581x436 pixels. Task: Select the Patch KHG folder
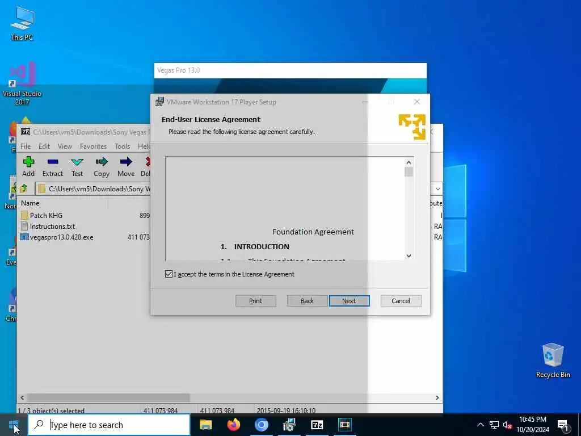[x=47, y=215]
